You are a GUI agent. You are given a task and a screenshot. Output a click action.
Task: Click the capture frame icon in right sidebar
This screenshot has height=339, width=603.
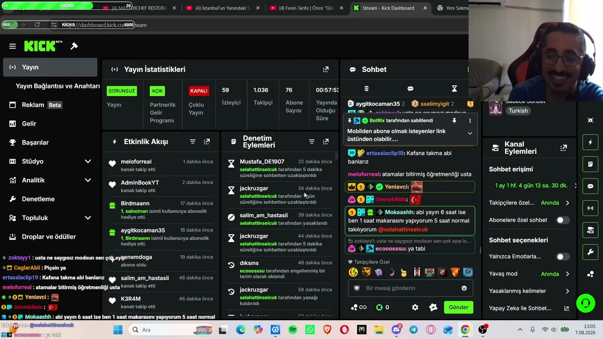tap(590, 120)
